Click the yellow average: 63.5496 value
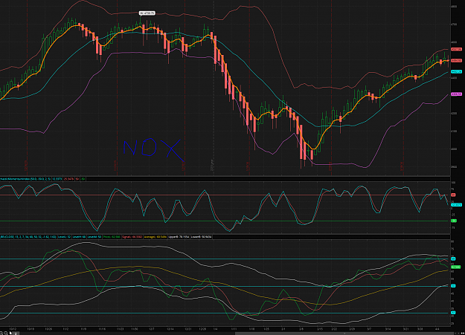 [155, 237]
